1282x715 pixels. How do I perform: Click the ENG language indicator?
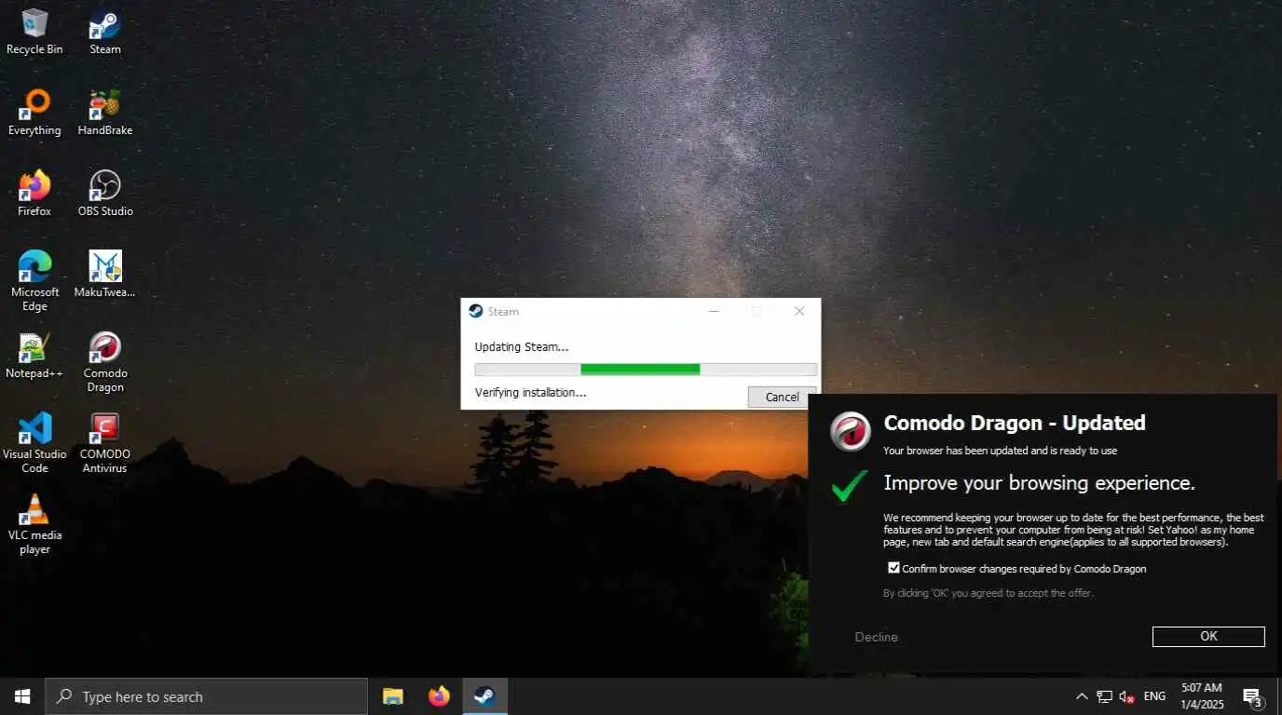(1154, 696)
